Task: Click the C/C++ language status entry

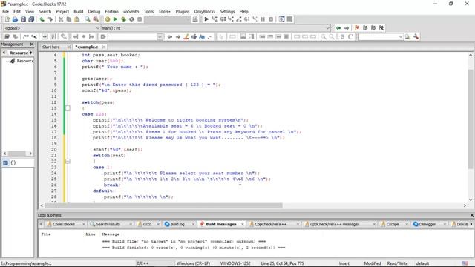Action: tap(142, 263)
